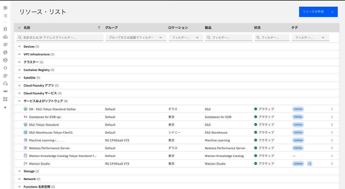Open the cloud shield Security icon
The width and height of the screenshot is (345, 189).
(x=5, y=84)
